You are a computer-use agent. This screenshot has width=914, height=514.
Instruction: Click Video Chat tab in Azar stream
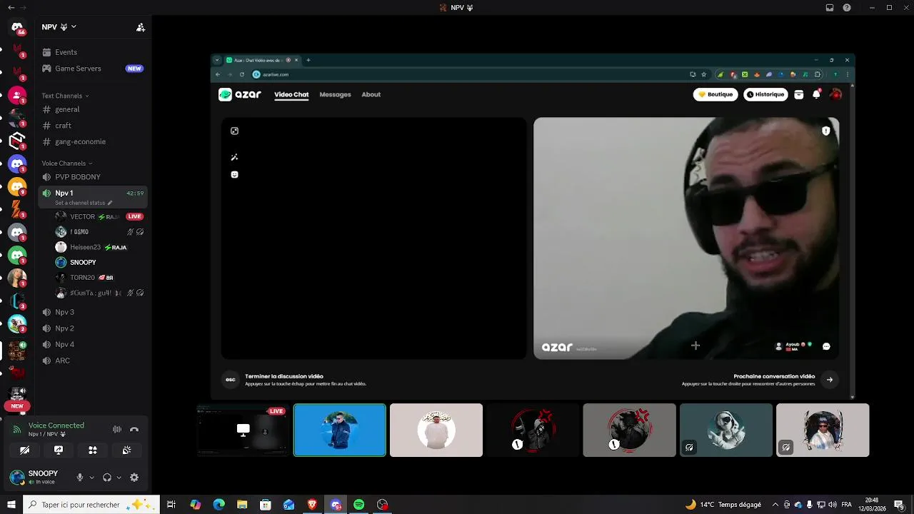291,94
